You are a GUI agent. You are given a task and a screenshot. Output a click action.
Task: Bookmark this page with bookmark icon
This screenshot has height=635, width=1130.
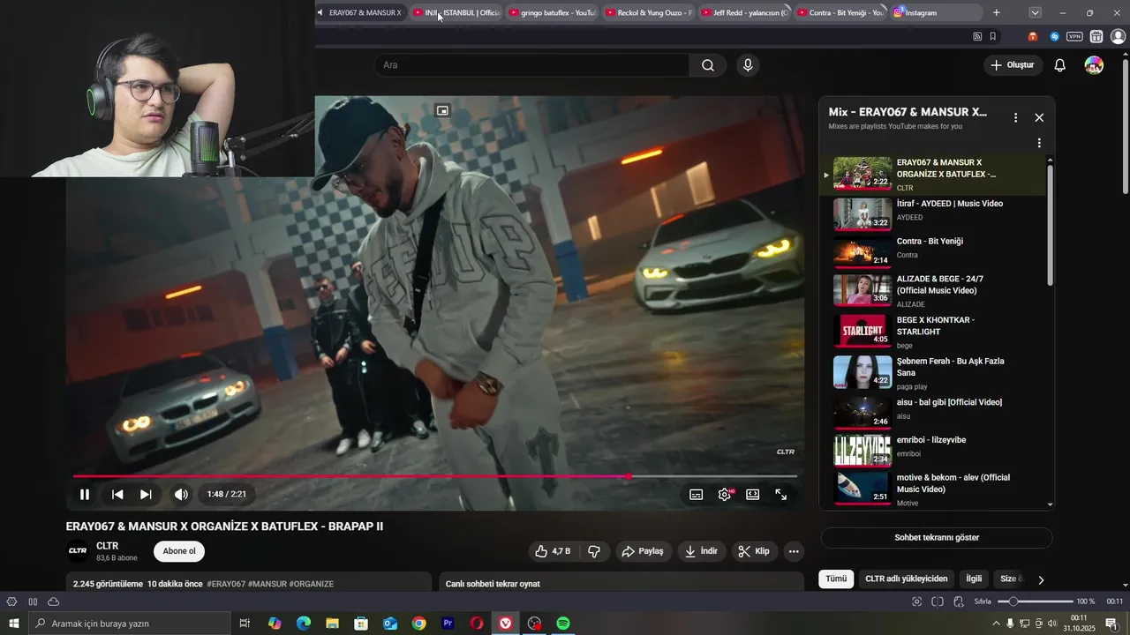[993, 37]
